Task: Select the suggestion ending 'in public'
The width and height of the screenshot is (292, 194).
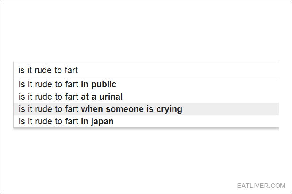Action: click(x=146, y=84)
